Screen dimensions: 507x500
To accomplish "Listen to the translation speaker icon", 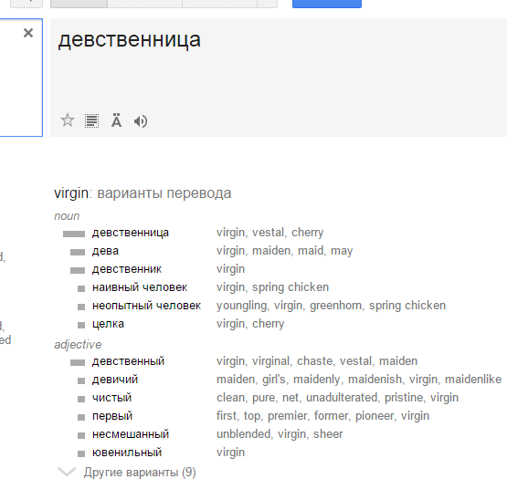I will click(141, 121).
